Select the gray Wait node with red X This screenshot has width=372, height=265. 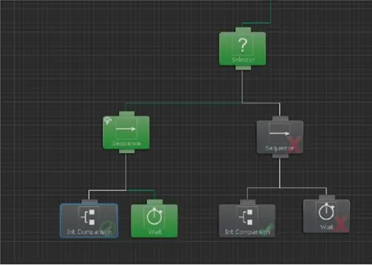(326, 217)
